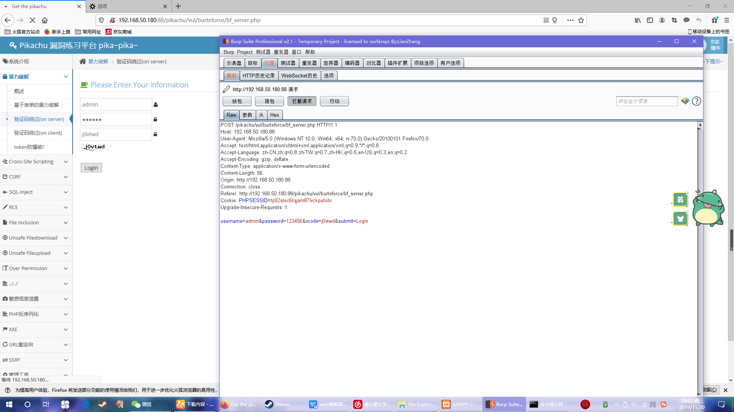734x412 pixels.
Task: Click the 评论这个项目 comment field
Action: point(646,101)
